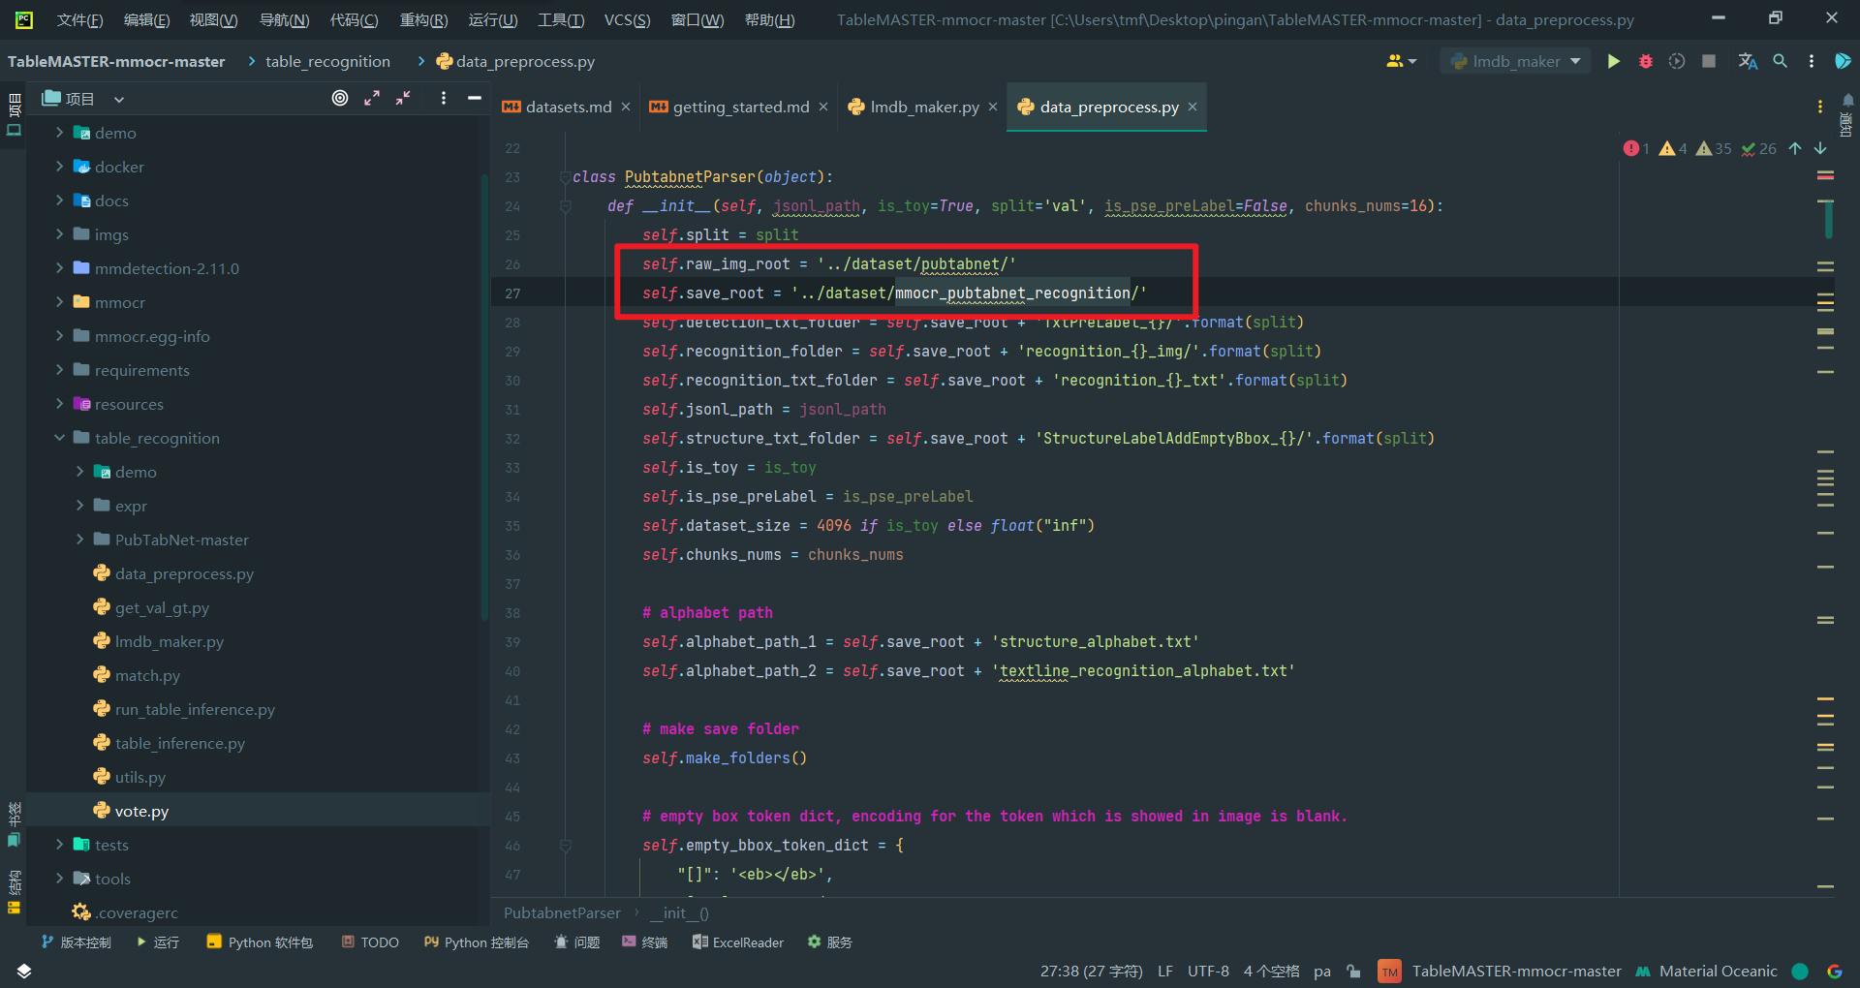Open the 问题 problems tool window
This screenshot has width=1860, height=988.
[576, 942]
